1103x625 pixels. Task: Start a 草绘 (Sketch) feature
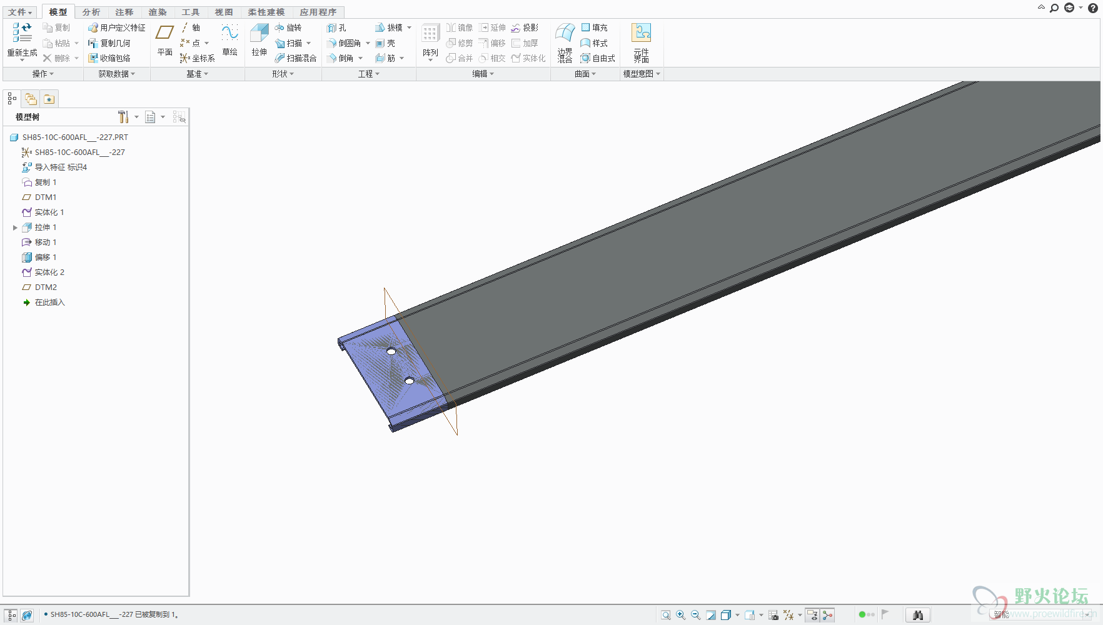coord(229,41)
